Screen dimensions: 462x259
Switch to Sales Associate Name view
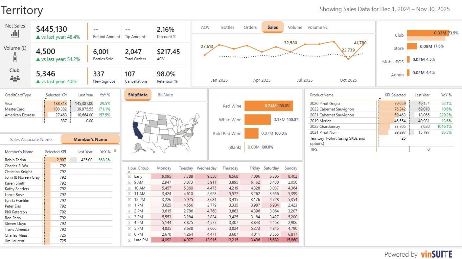coord(31,139)
